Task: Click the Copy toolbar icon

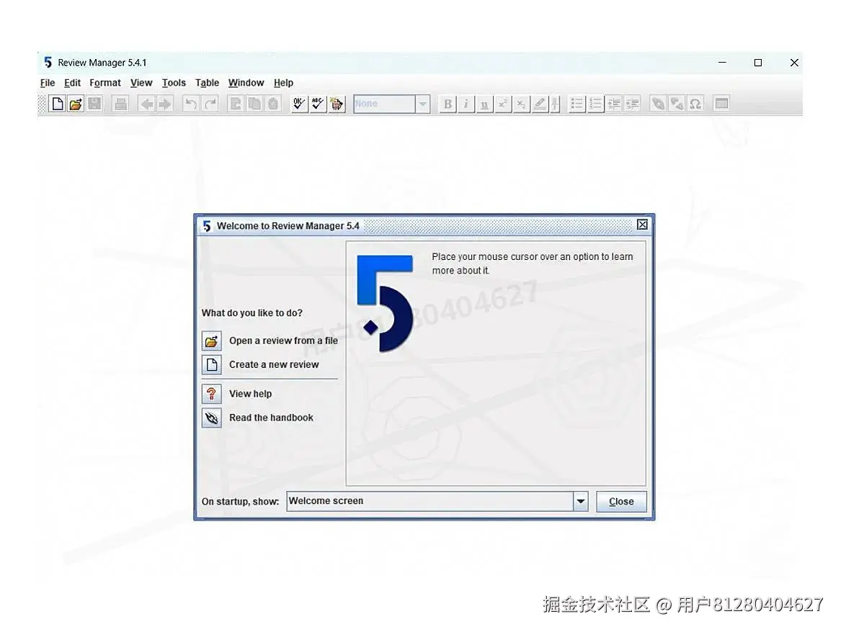Action: tap(254, 104)
